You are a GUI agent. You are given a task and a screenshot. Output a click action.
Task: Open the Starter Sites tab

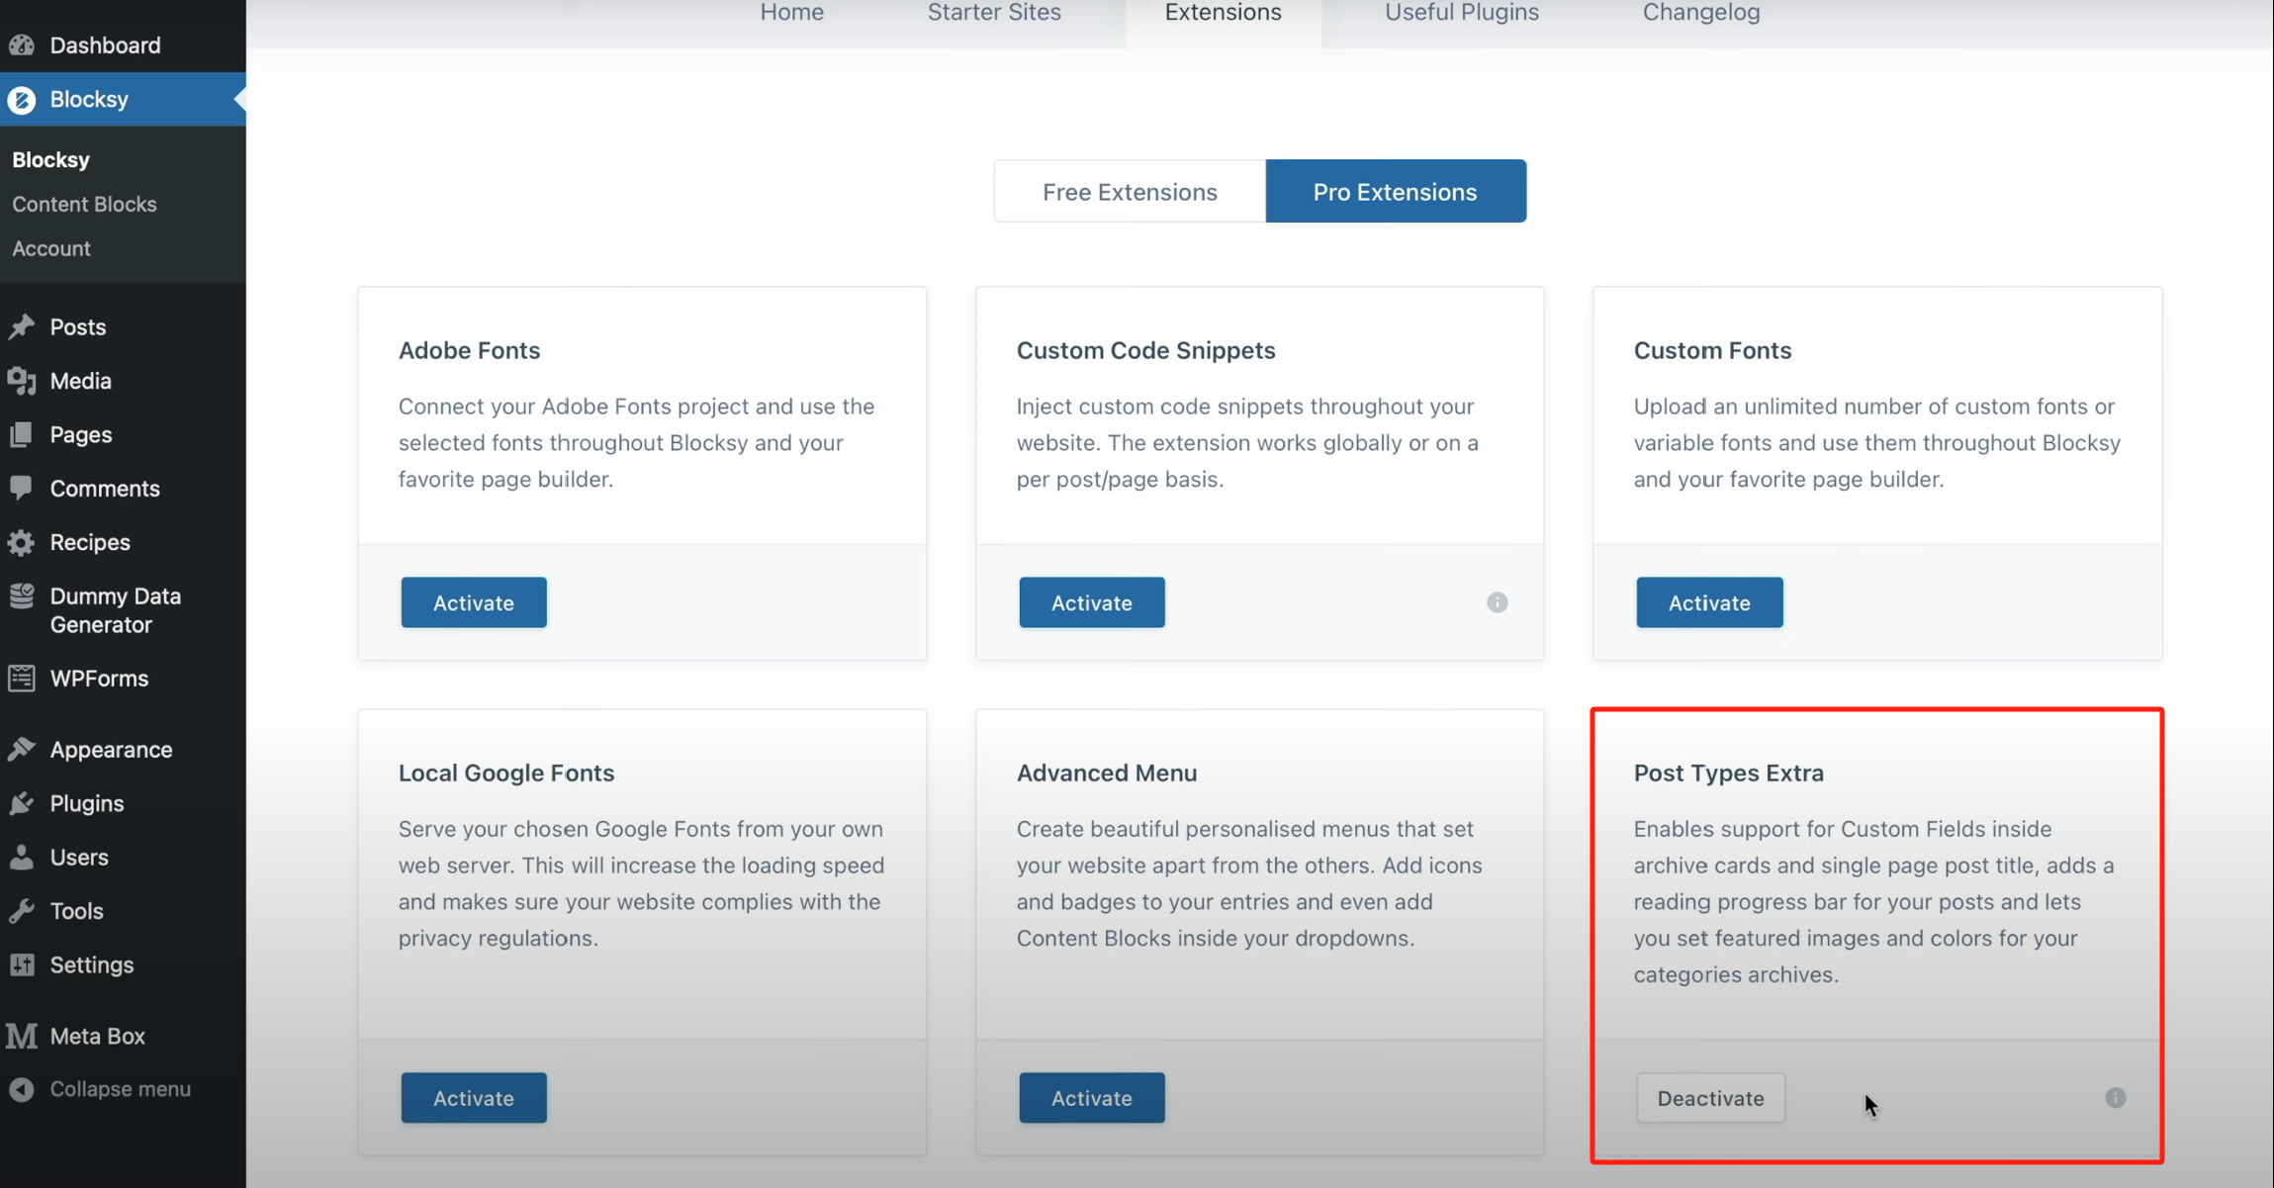click(x=993, y=13)
